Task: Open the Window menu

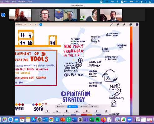Action: point(22,2)
